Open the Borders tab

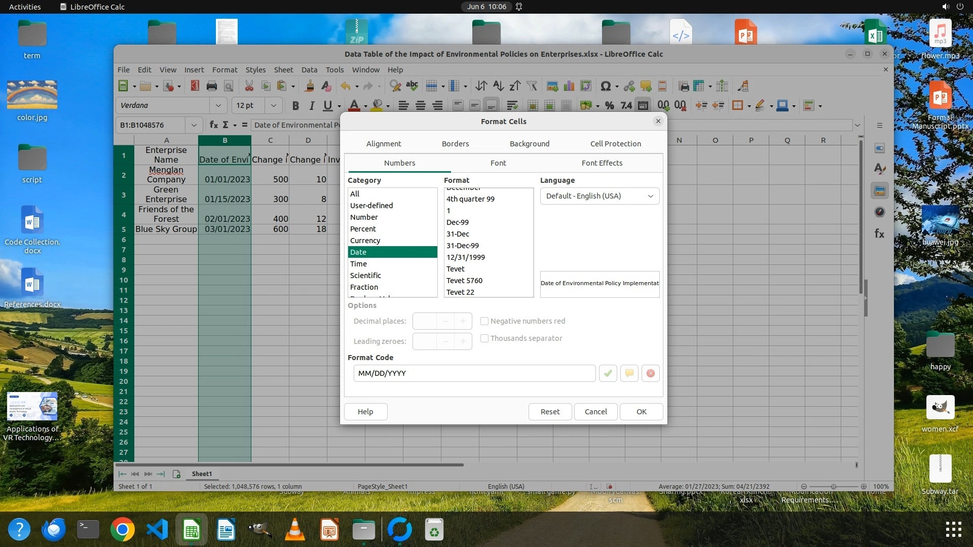(x=455, y=144)
